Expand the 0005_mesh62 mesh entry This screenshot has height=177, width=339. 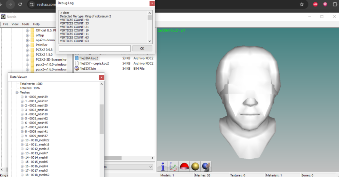coord(22,118)
